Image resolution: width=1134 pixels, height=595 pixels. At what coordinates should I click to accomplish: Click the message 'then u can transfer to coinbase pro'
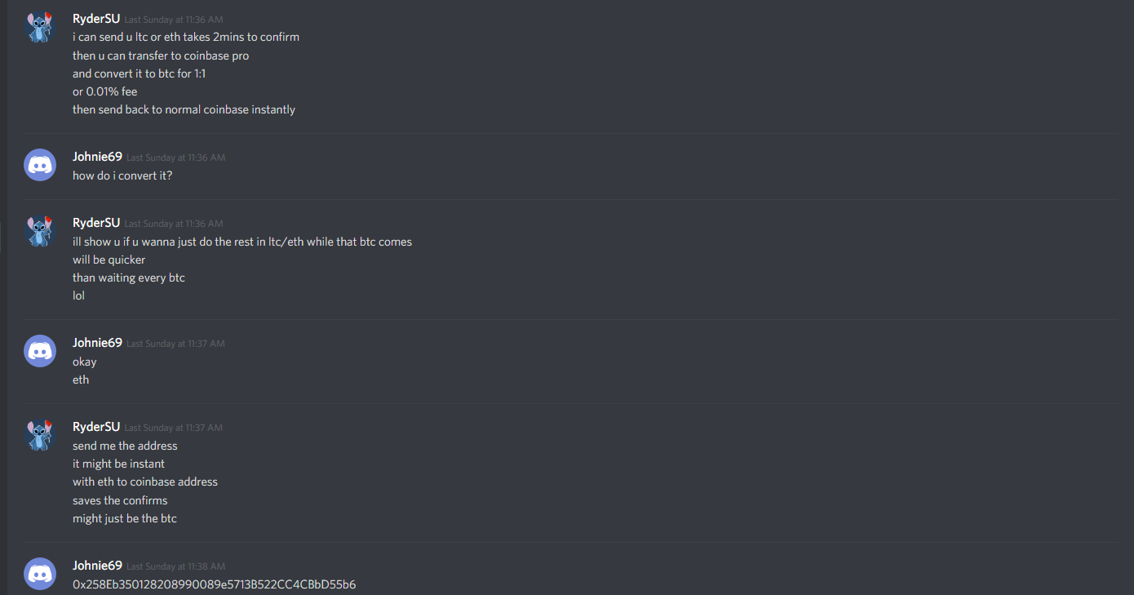pos(161,56)
